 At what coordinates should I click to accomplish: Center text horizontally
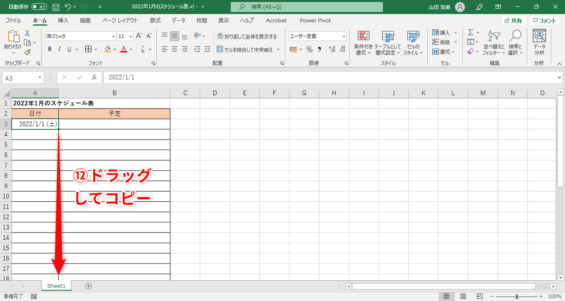pyautogui.click(x=174, y=49)
